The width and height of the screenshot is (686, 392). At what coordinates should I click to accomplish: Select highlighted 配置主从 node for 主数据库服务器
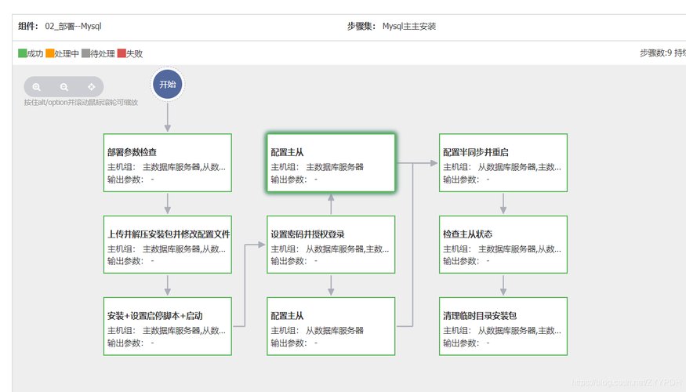(x=331, y=163)
